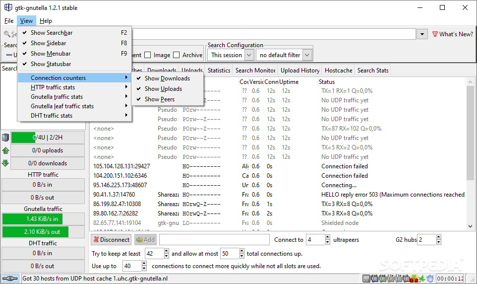Click the peer list vertical scrollbar down arrow
The height and width of the screenshot is (284, 477).
tap(471, 226)
